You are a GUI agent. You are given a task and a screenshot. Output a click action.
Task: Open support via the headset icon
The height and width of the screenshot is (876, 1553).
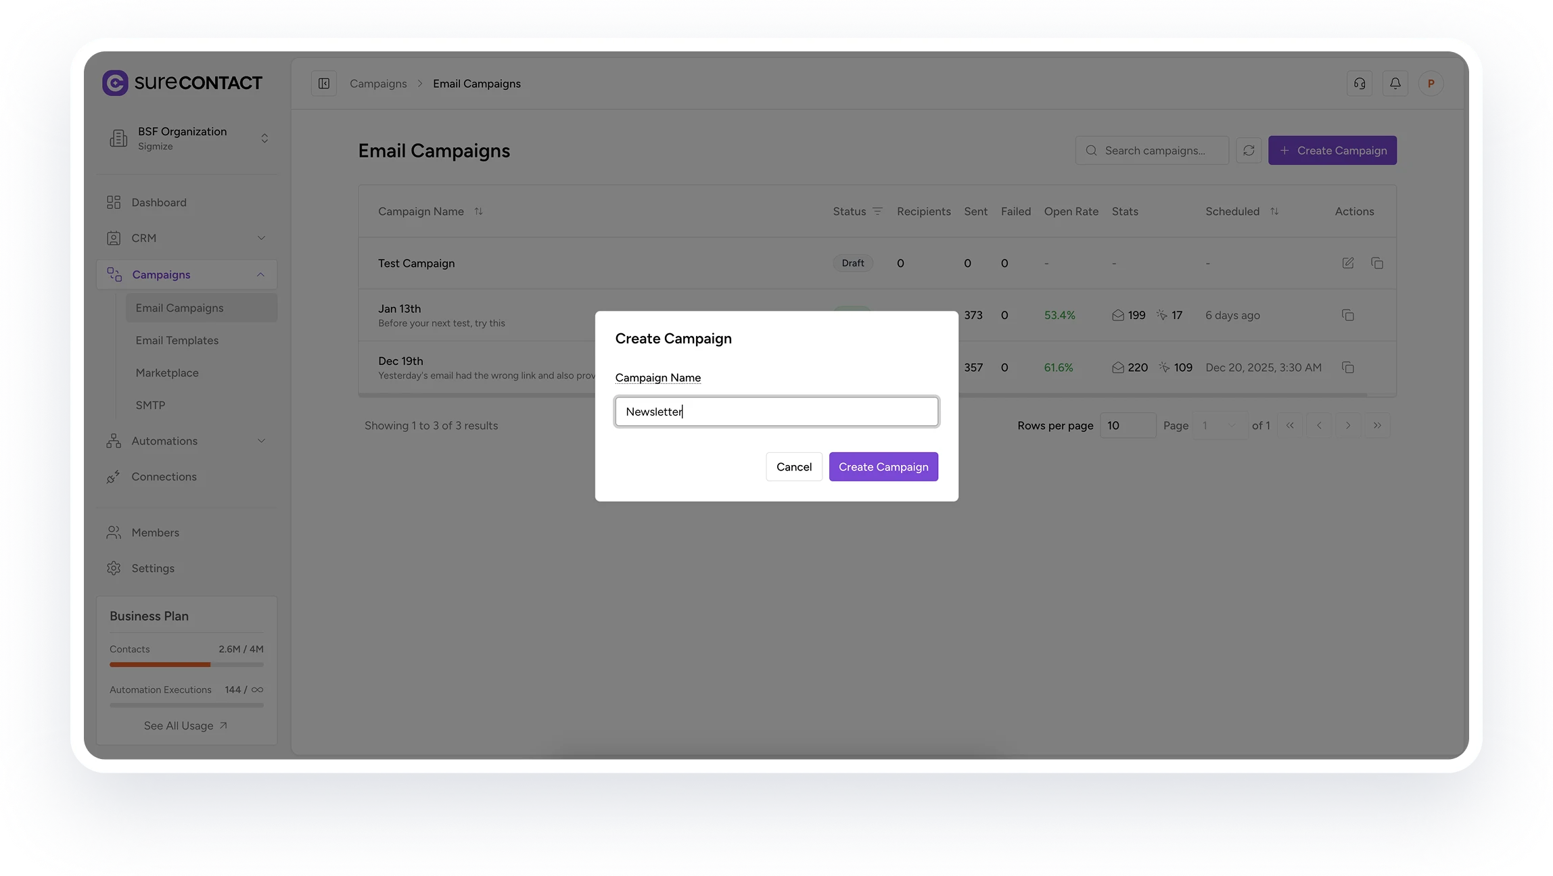1360,83
